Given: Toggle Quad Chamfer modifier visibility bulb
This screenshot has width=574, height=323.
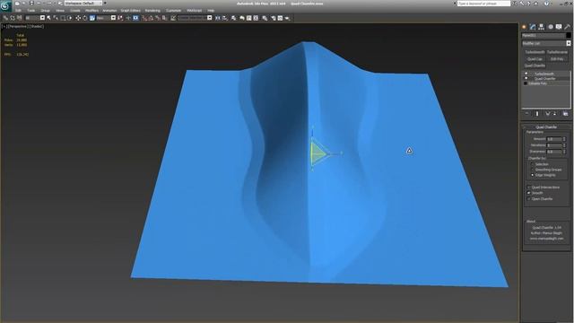Looking at the screenshot, I should point(526,78).
